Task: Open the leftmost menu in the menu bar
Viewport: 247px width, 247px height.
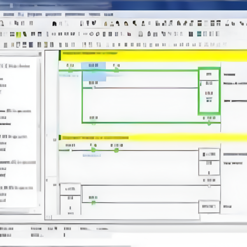Action: (x=8, y=14)
